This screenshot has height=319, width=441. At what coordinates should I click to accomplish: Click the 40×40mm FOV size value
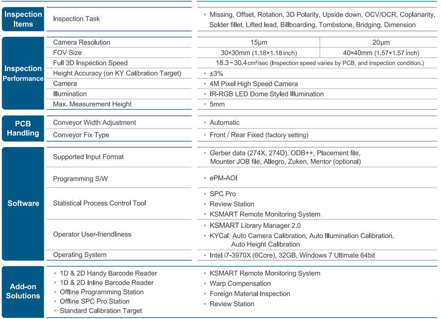(381, 53)
